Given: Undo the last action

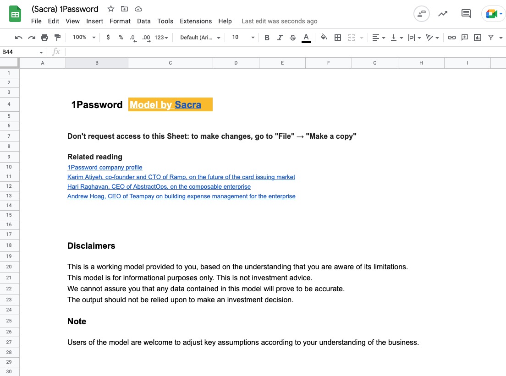Looking at the screenshot, I should point(18,38).
